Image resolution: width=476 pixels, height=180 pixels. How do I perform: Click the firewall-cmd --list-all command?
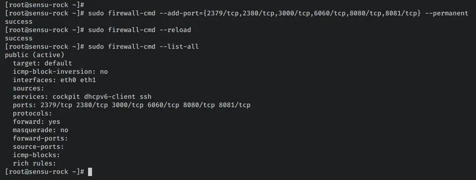[143, 47]
